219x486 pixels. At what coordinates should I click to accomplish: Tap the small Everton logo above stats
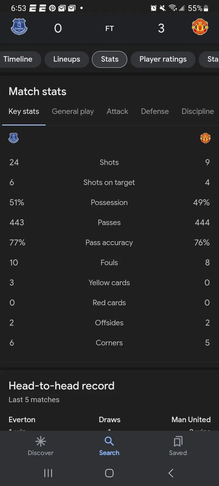(14, 138)
